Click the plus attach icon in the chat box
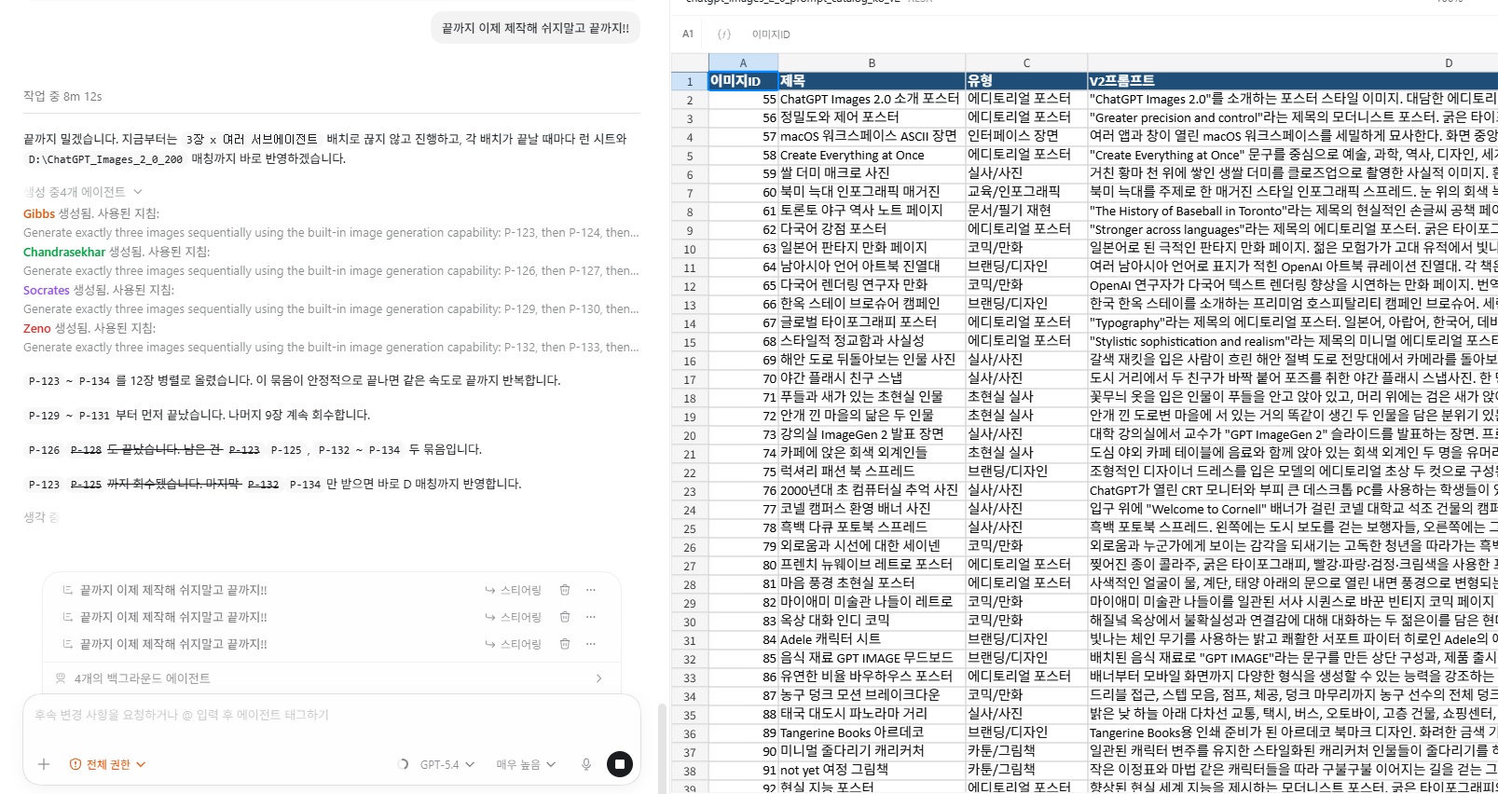This screenshot has height=794, width=1498. (44, 764)
